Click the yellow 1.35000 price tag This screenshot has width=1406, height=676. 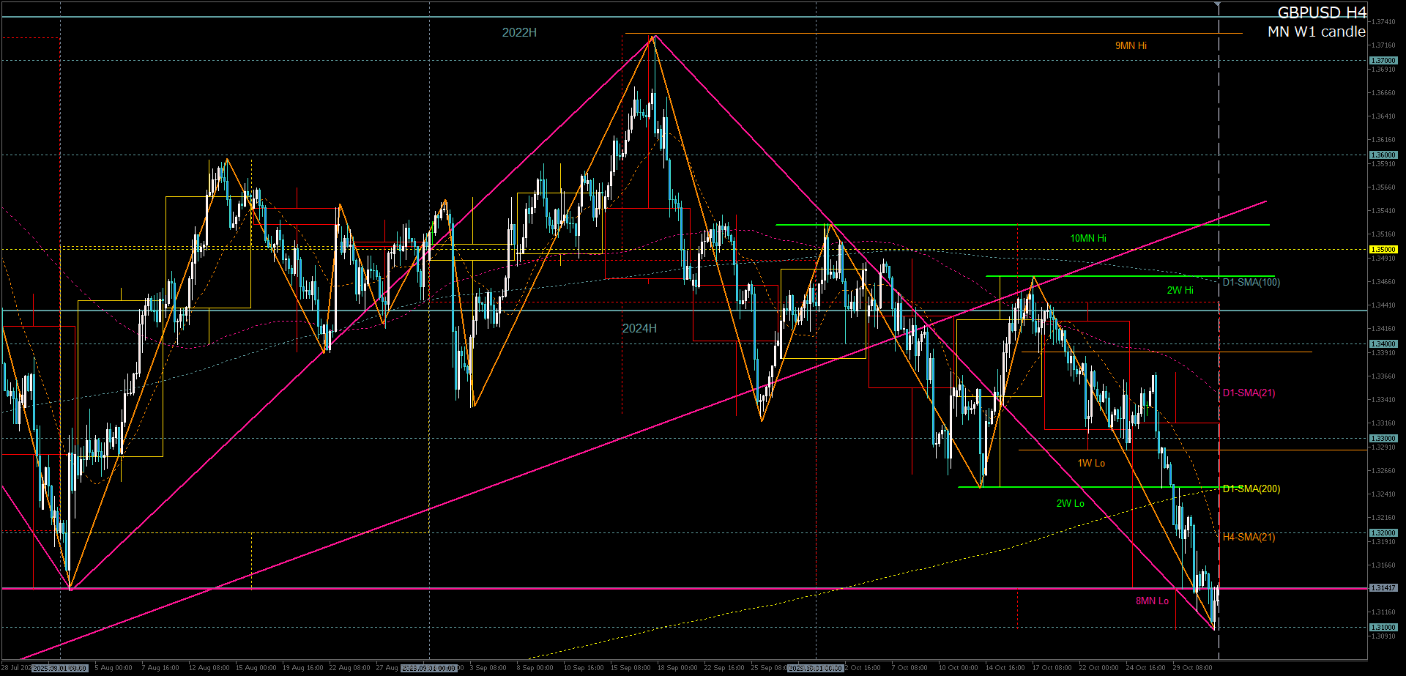[x=1383, y=250]
